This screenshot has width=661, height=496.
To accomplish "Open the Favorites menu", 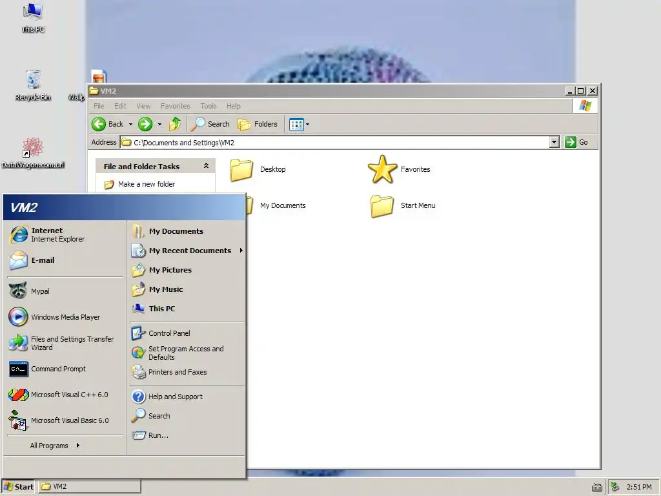I will tap(176, 106).
